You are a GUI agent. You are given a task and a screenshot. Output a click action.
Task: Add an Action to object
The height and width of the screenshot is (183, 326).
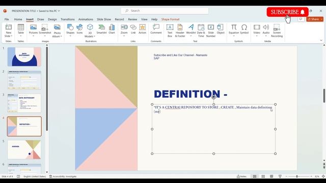142,29
